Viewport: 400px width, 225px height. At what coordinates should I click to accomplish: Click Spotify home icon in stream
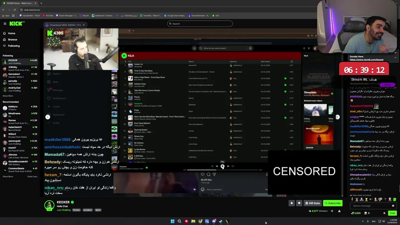[x=194, y=48]
